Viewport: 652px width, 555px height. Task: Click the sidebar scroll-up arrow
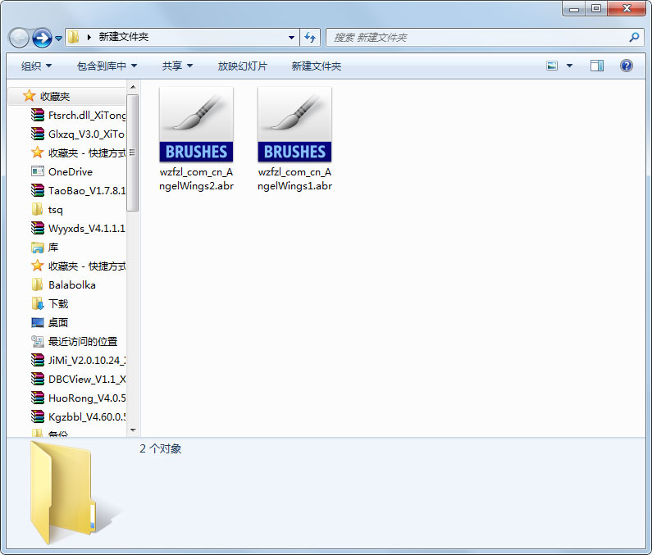point(133,87)
